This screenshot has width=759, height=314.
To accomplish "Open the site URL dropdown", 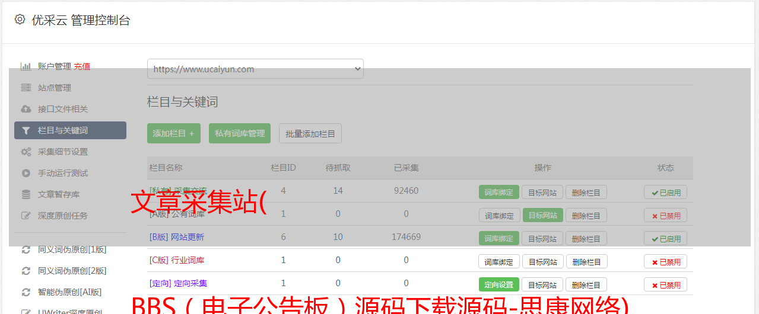I will 255,69.
